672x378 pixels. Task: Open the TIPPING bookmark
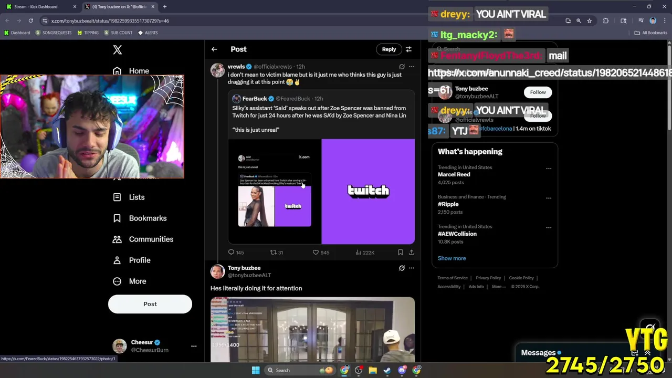88,33
